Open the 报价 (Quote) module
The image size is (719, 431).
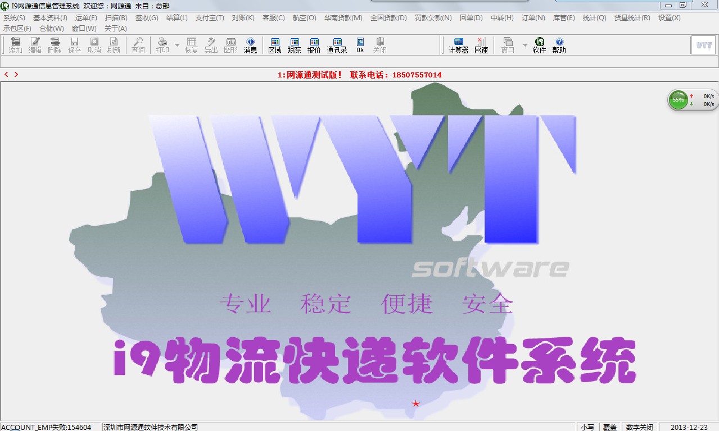(x=314, y=45)
